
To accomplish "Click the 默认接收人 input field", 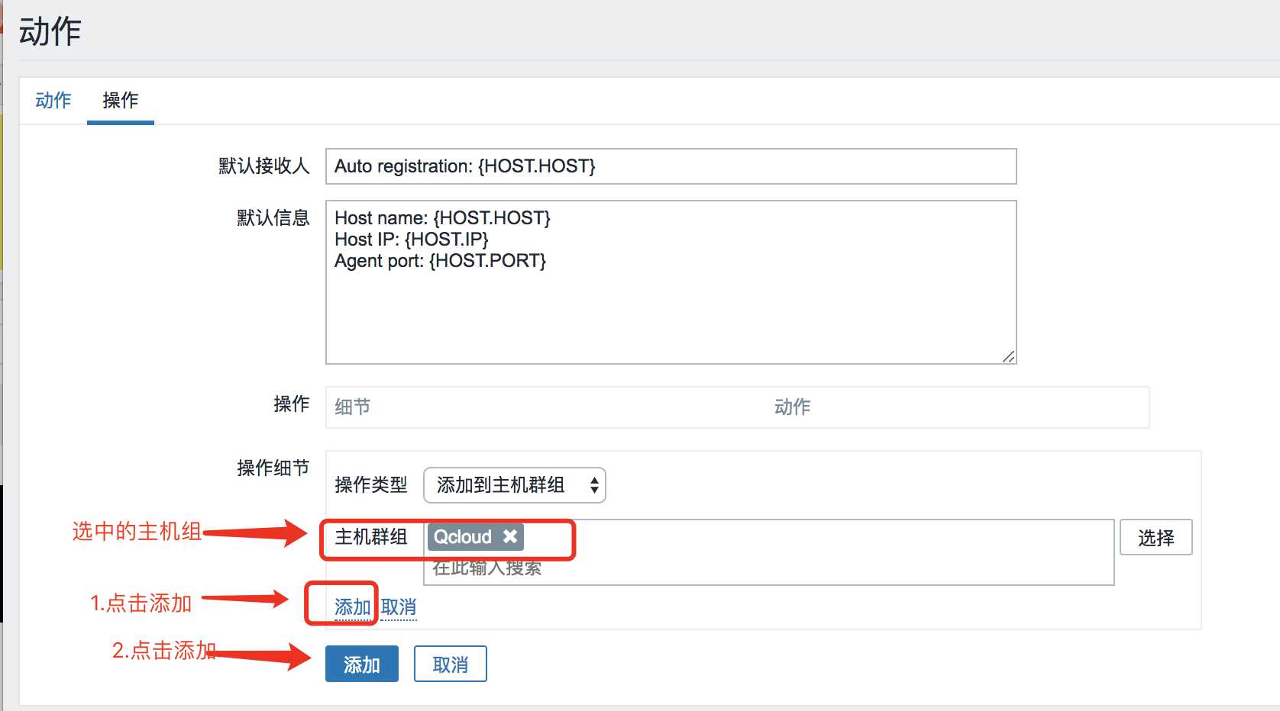I will click(671, 166).
